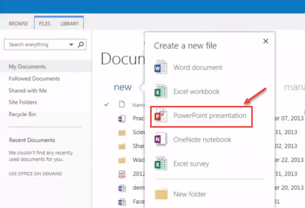305x208 pixels.
Task: Open Followed Documents in sidebar
Action: (x=34, y=79)
